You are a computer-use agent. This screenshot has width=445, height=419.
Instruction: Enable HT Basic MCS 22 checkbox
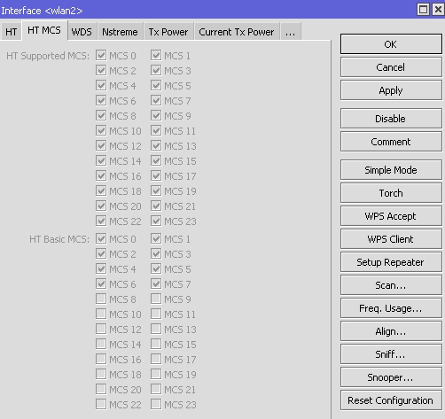point(101,404)
